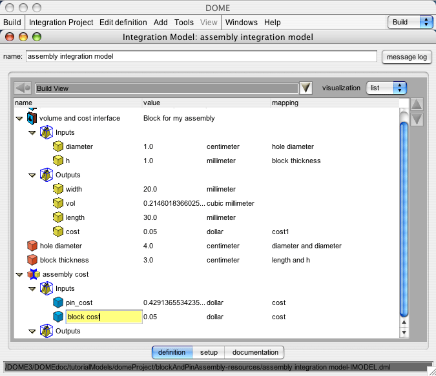Click 'Block for my assembly' description

point(179,118)
